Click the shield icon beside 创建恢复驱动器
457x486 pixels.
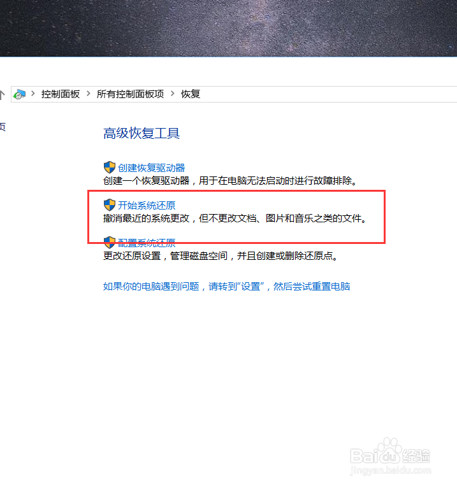click(x=110, y=168)
